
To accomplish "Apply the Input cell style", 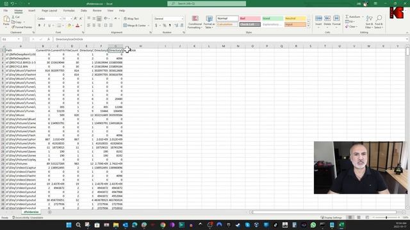I will (295, 24).
